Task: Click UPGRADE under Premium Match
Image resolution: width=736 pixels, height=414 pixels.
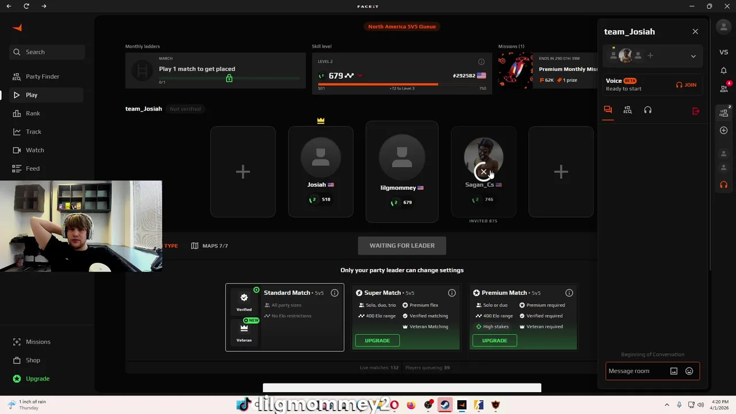Action: (x=494, y=340)
